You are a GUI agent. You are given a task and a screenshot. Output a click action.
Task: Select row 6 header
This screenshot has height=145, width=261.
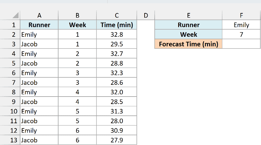(x=10, y=73)
